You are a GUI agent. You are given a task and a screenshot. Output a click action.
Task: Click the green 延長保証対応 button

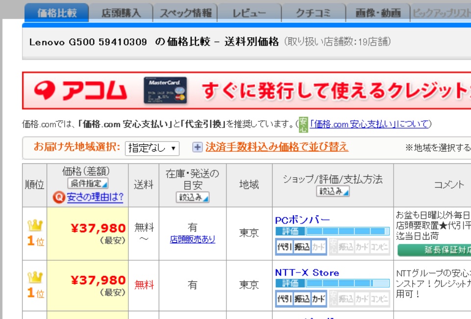coord(434,251)
